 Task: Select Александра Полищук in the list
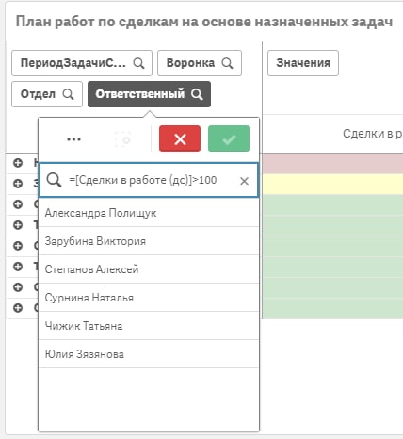point(149,213)
